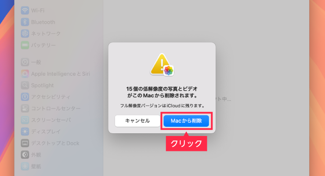Select the ディスプレイ sun icon
Screen dimensions: 325x176
(25, 132)
